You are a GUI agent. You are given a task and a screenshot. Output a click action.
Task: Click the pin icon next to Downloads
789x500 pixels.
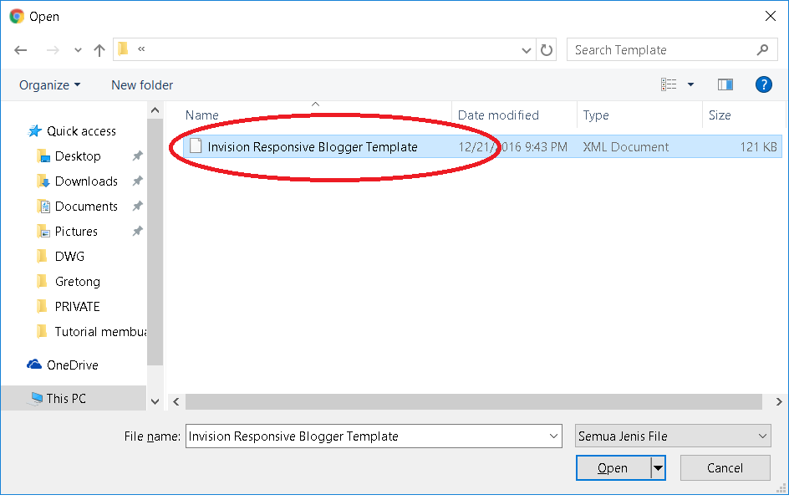[x=137, y=181]
